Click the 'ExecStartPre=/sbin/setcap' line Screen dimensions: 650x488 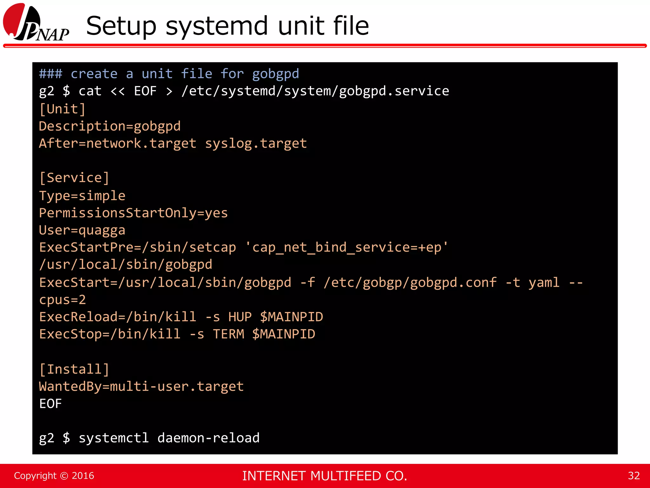pos(244,247)
